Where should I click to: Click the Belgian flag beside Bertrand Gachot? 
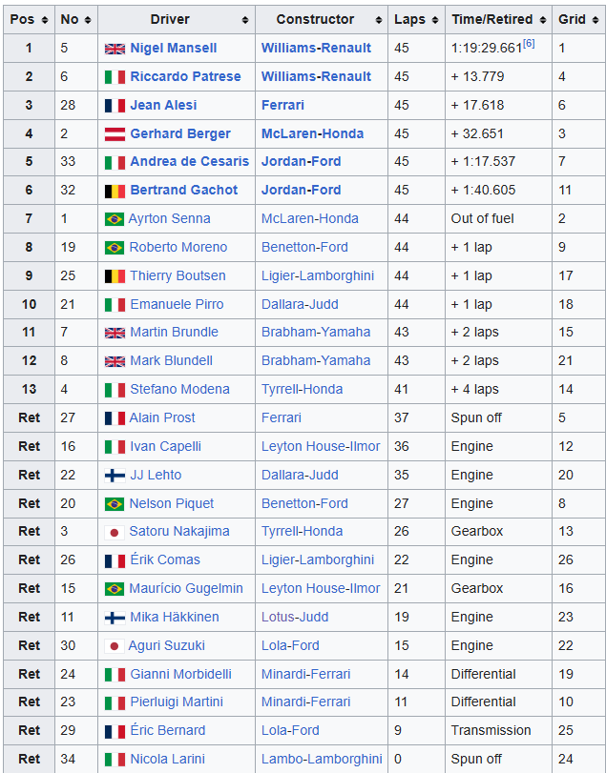pyautogui.click(x=115, y=191)
